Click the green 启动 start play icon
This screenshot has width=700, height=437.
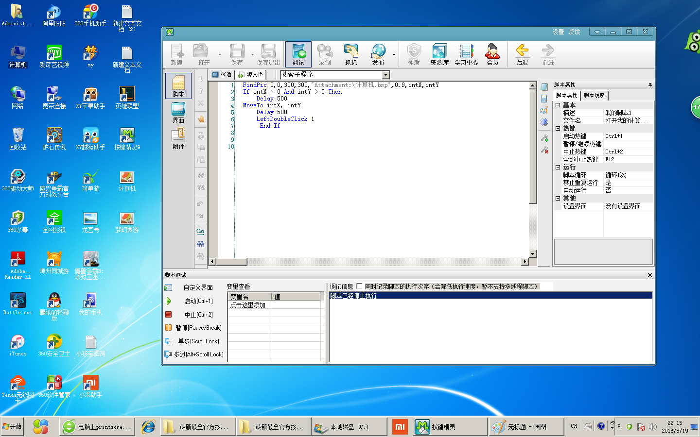(169, 301)
